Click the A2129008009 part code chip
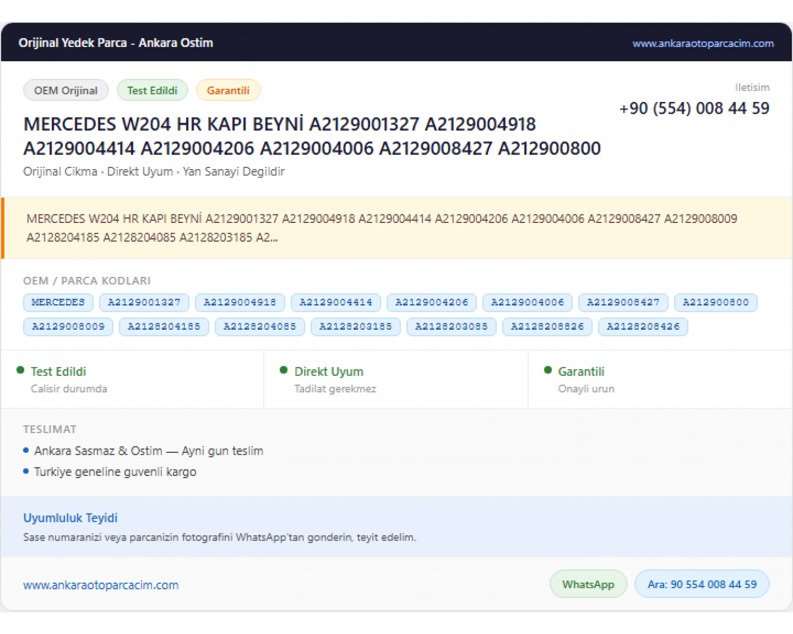 68,327
